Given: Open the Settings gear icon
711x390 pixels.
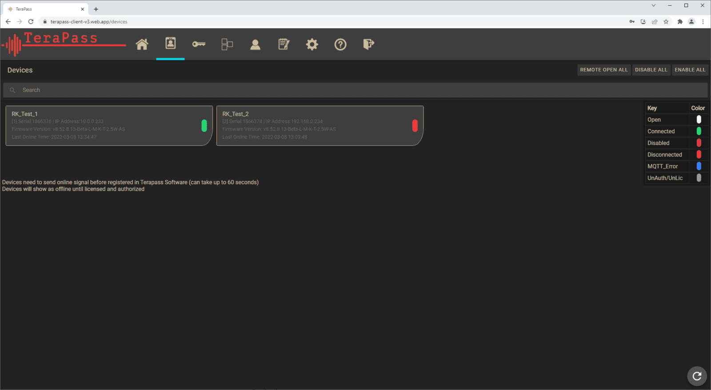Looking at the screenshot, I should tap(312, 44).
